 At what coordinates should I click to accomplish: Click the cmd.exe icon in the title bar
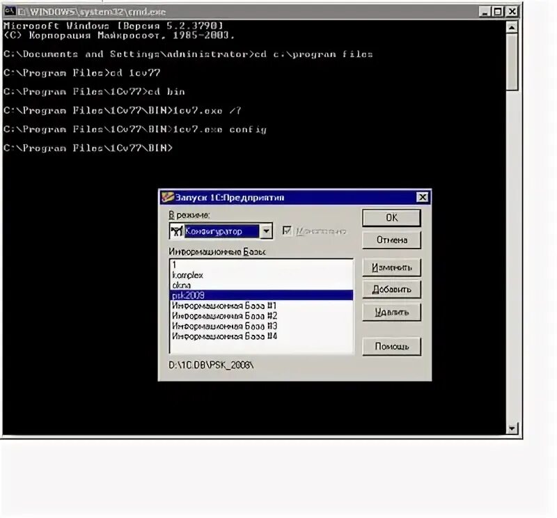pyautogui.click(x=10, y=11)
